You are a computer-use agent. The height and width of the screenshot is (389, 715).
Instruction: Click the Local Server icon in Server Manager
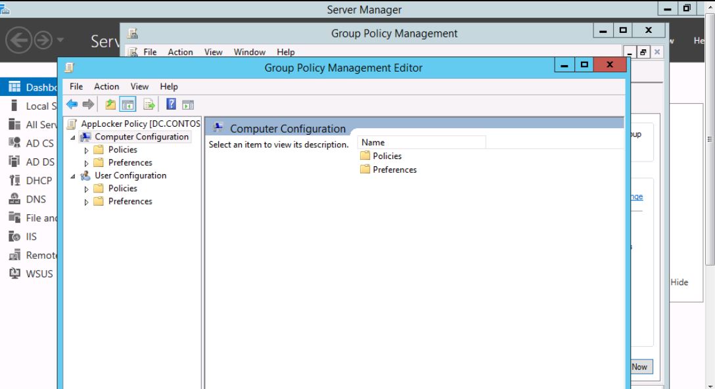pyautogui.click(x=14, y=106)
